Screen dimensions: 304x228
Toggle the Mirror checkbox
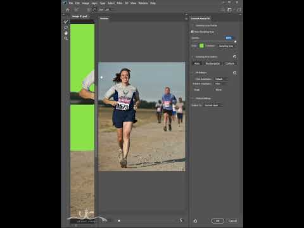pos(214,90)
